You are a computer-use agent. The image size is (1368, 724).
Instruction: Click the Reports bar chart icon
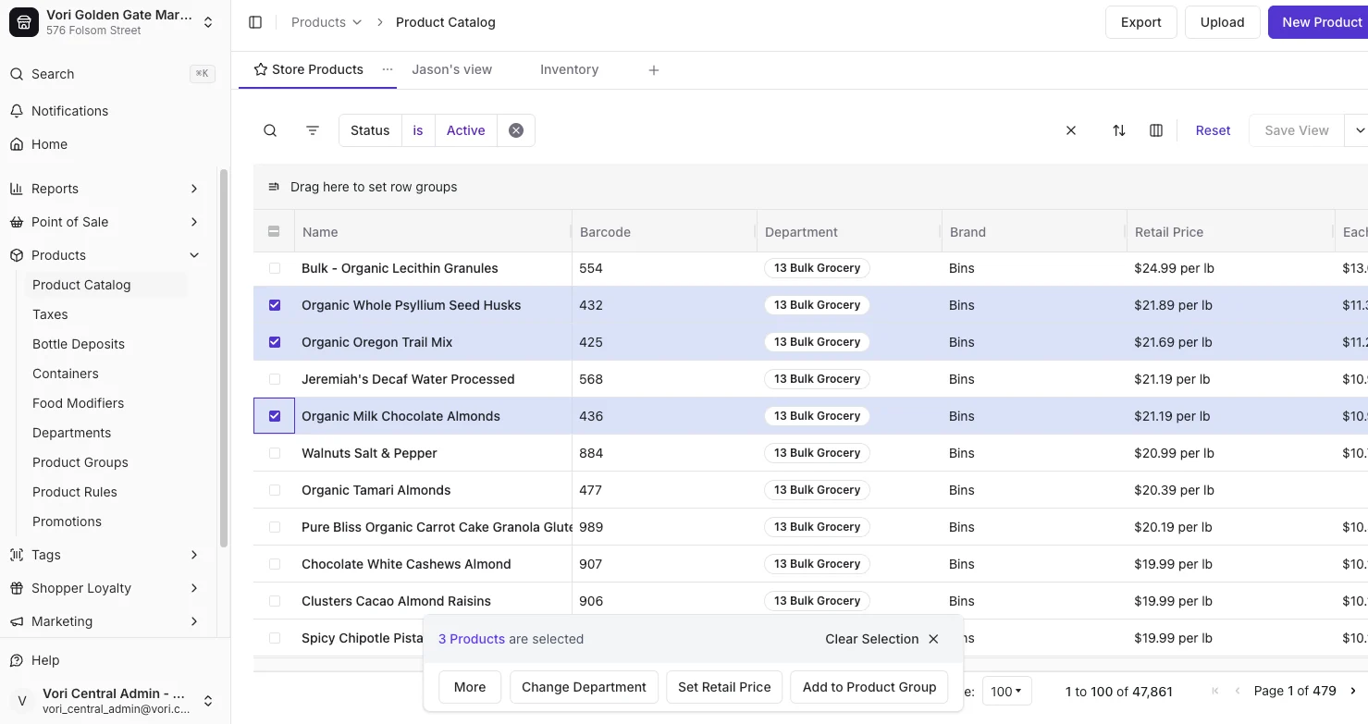(x=17, y=189)
